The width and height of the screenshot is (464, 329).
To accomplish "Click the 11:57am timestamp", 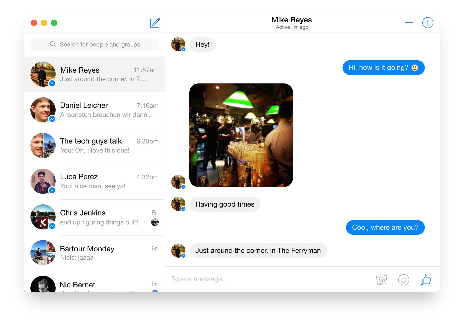I will click(146, 70).
